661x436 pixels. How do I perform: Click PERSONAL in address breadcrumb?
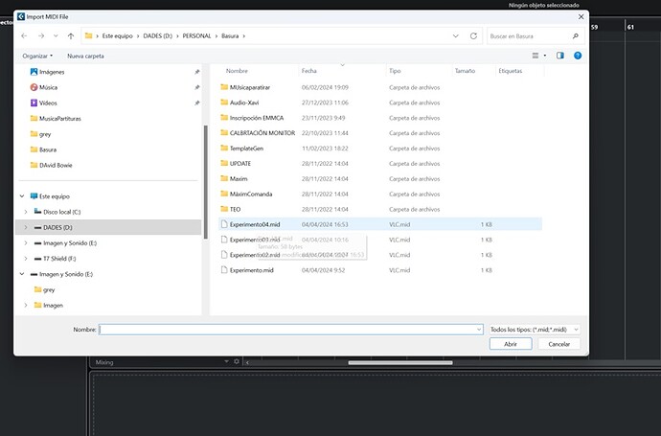(197, 35)
